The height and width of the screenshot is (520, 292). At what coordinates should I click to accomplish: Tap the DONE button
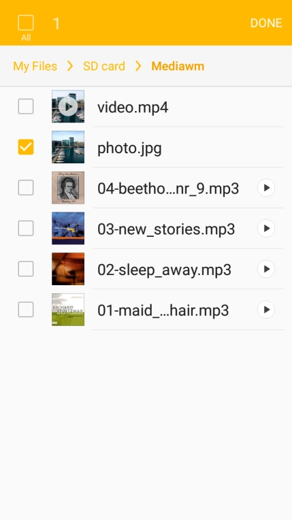click(x=266, y=23)
